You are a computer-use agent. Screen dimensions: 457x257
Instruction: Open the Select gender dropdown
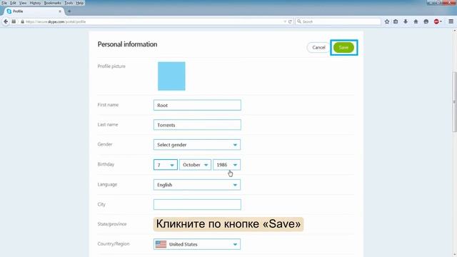(197, 144)
